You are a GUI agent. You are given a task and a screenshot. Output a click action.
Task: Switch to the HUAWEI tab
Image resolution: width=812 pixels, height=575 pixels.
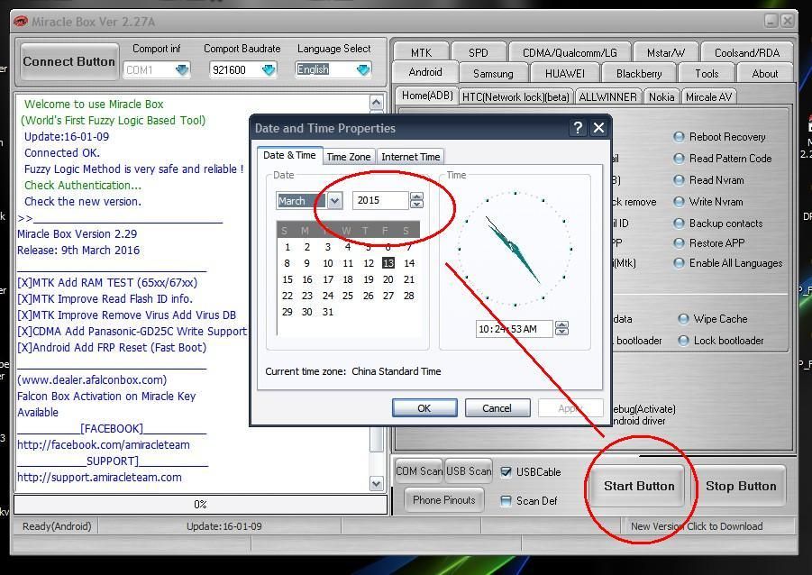click(x=564, y=74)
